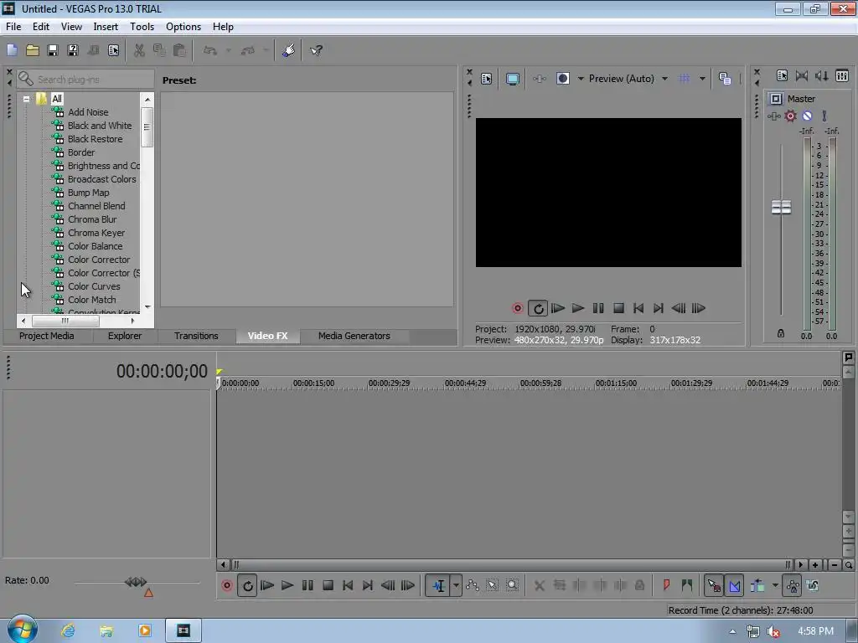Open the Insert menu
The height and width of the screenshot is (643, 858).
[x=105, y=27]
